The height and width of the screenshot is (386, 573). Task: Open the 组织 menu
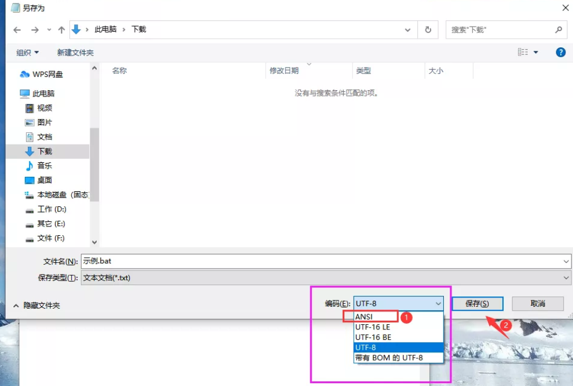pyautogui.click(x=27, y=53)
